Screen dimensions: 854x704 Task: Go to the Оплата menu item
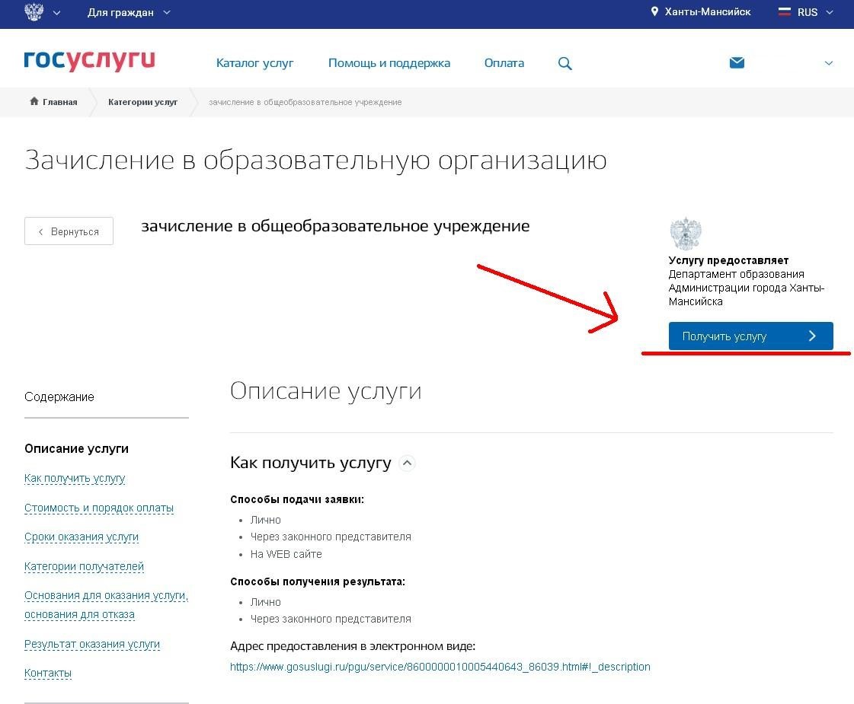pyautogui.click(x=504, y=63)
